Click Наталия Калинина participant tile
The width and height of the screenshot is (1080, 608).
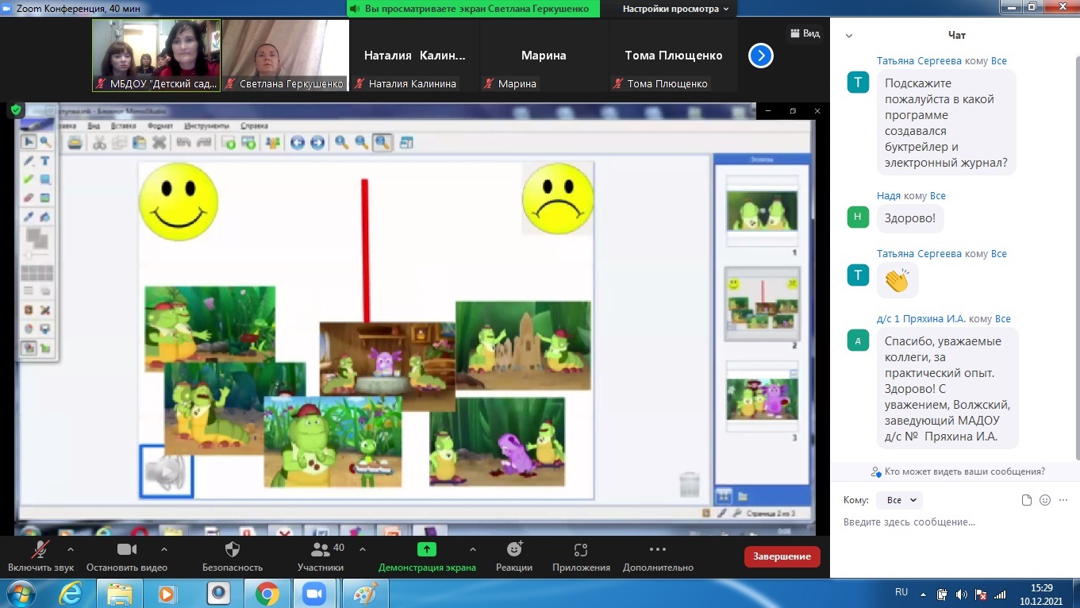click(x=415, y=56)
